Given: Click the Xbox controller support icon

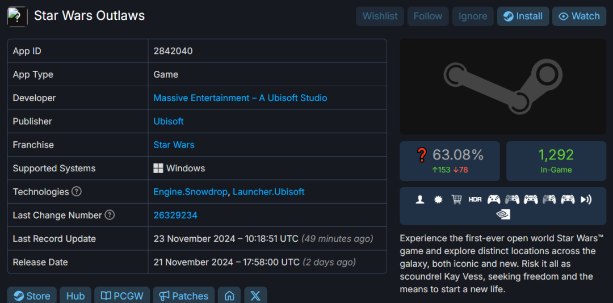Looking at the screenshot, I should point(494,199).
